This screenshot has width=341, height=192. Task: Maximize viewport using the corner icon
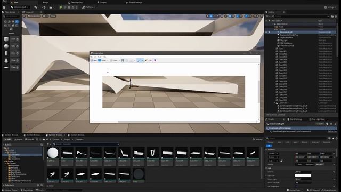[x=262, y=16]
